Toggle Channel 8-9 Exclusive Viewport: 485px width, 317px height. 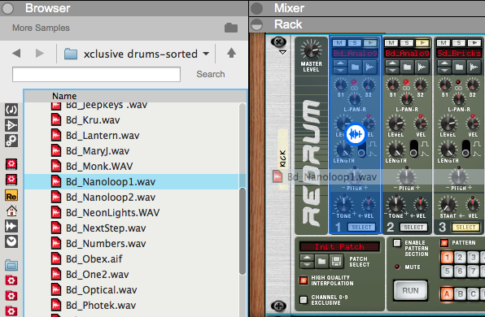point(304,300)
